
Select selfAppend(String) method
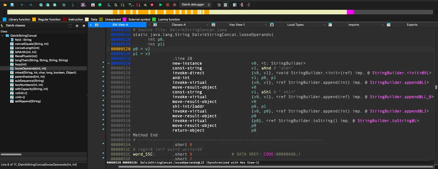click(x=28, y=101)
